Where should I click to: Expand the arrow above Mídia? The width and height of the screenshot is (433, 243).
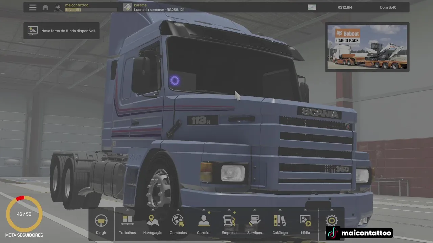click(x=305, y=209)
